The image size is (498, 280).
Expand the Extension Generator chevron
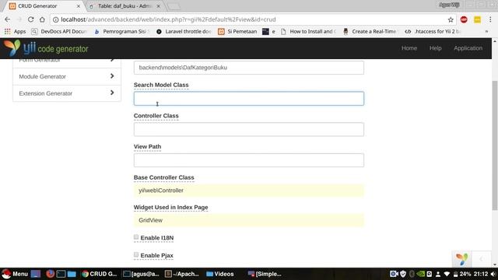pos(112,93)
